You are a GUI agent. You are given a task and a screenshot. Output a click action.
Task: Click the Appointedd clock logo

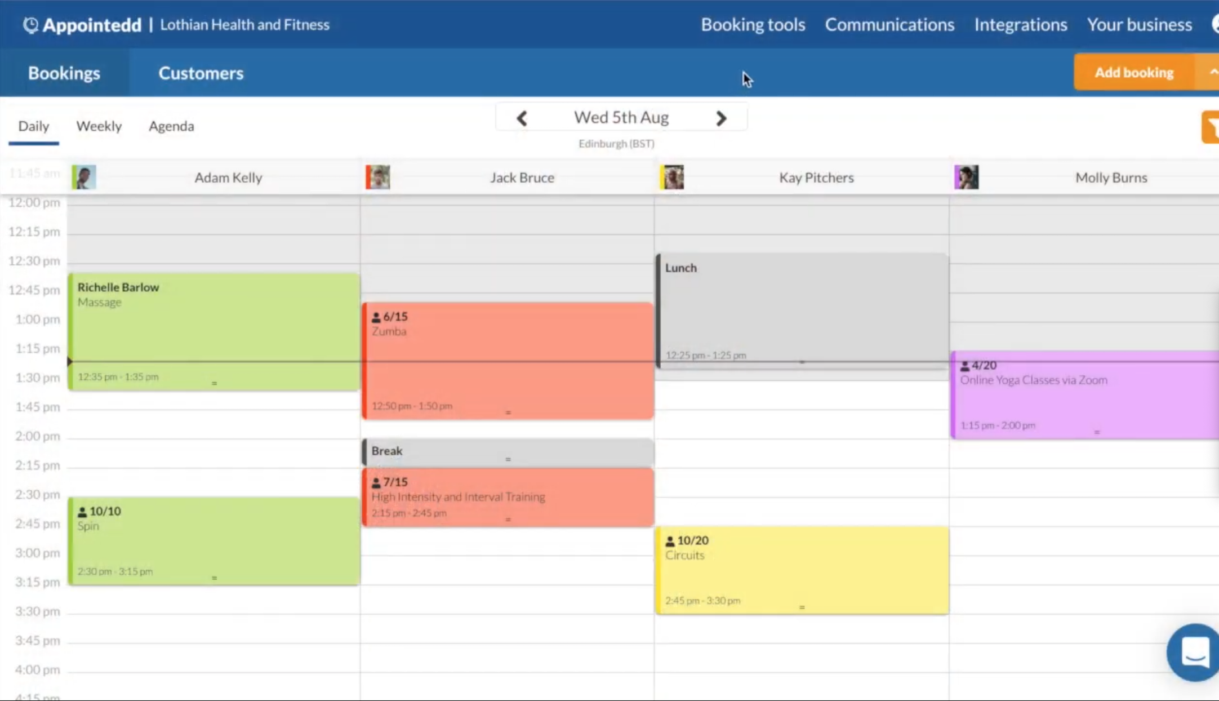coord(30,25)
